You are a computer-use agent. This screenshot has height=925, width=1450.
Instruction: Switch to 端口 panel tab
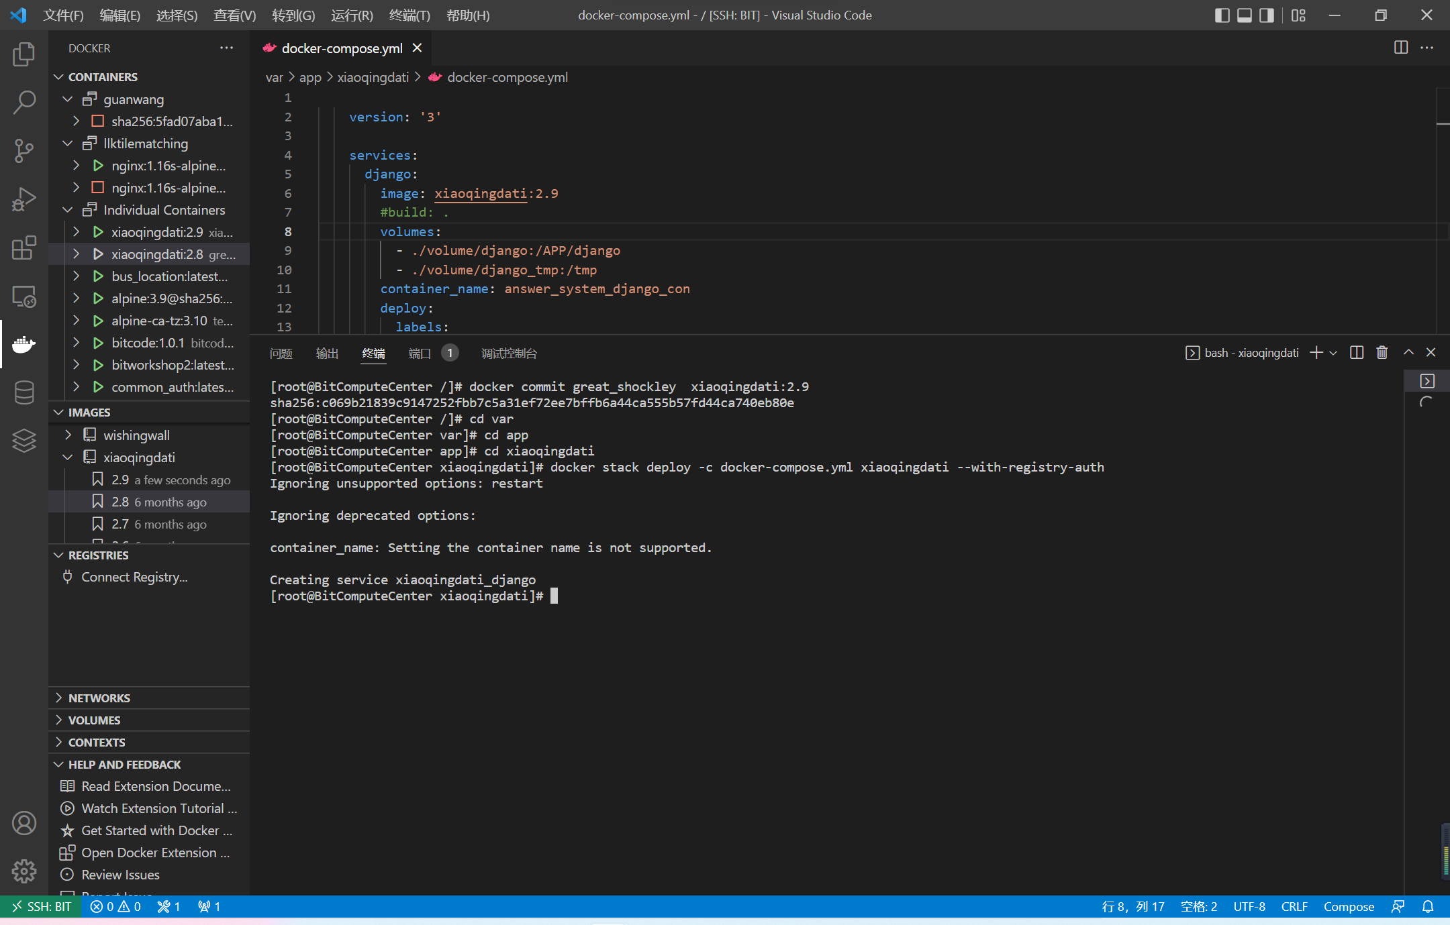[x=420, y=353]
